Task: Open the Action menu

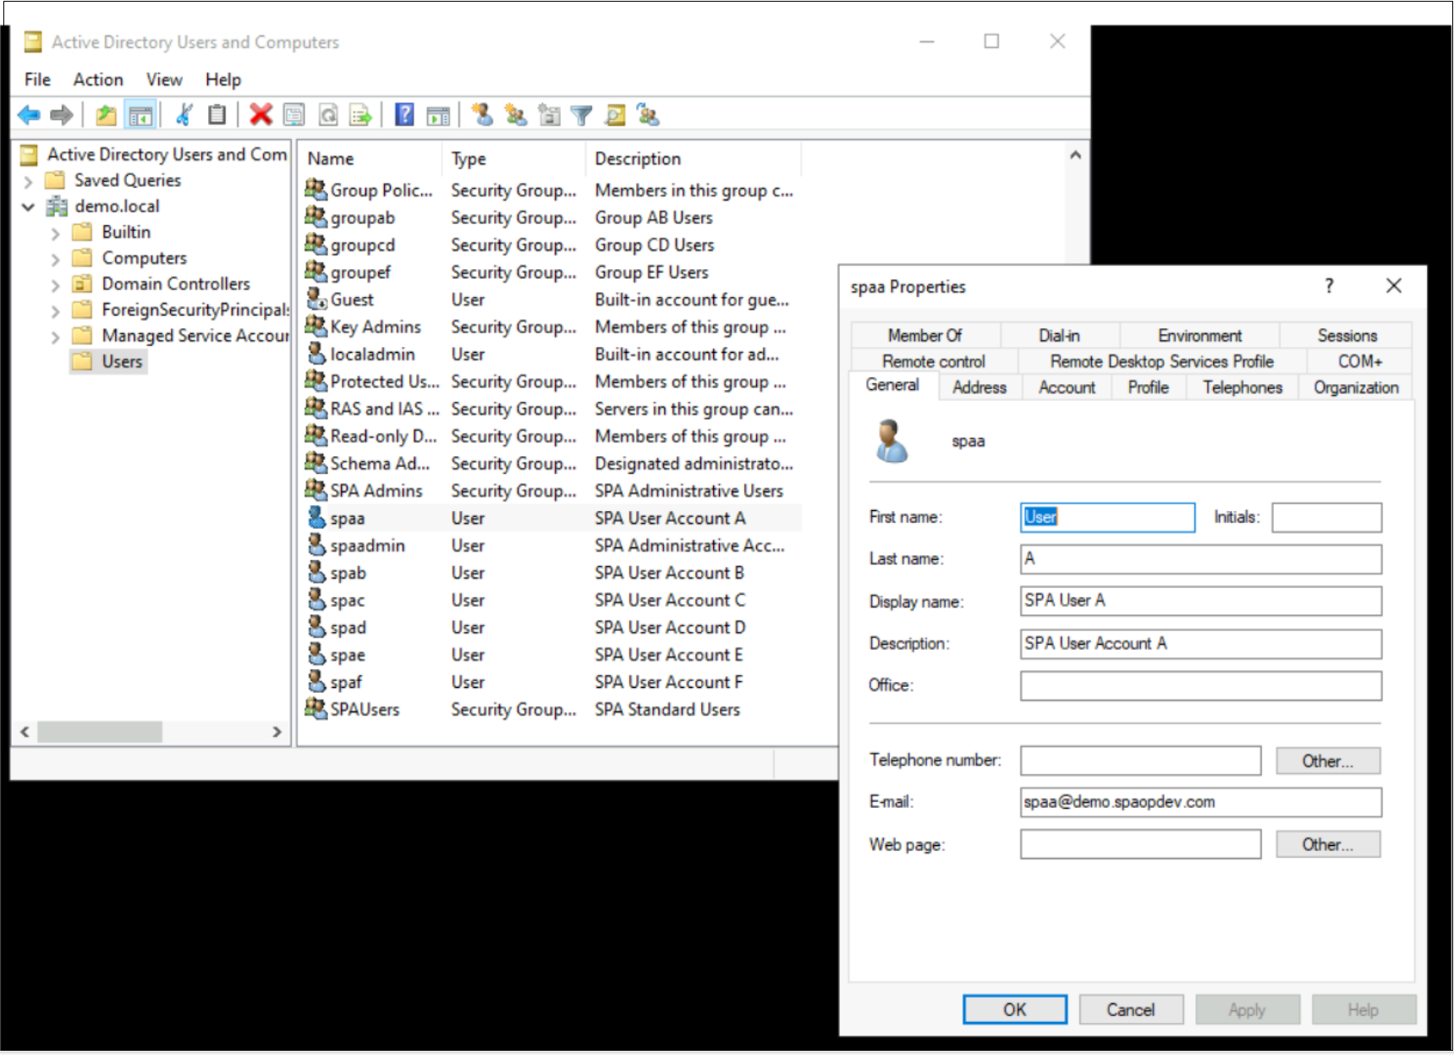Action: pyautogui.click(x=98, y=80)
